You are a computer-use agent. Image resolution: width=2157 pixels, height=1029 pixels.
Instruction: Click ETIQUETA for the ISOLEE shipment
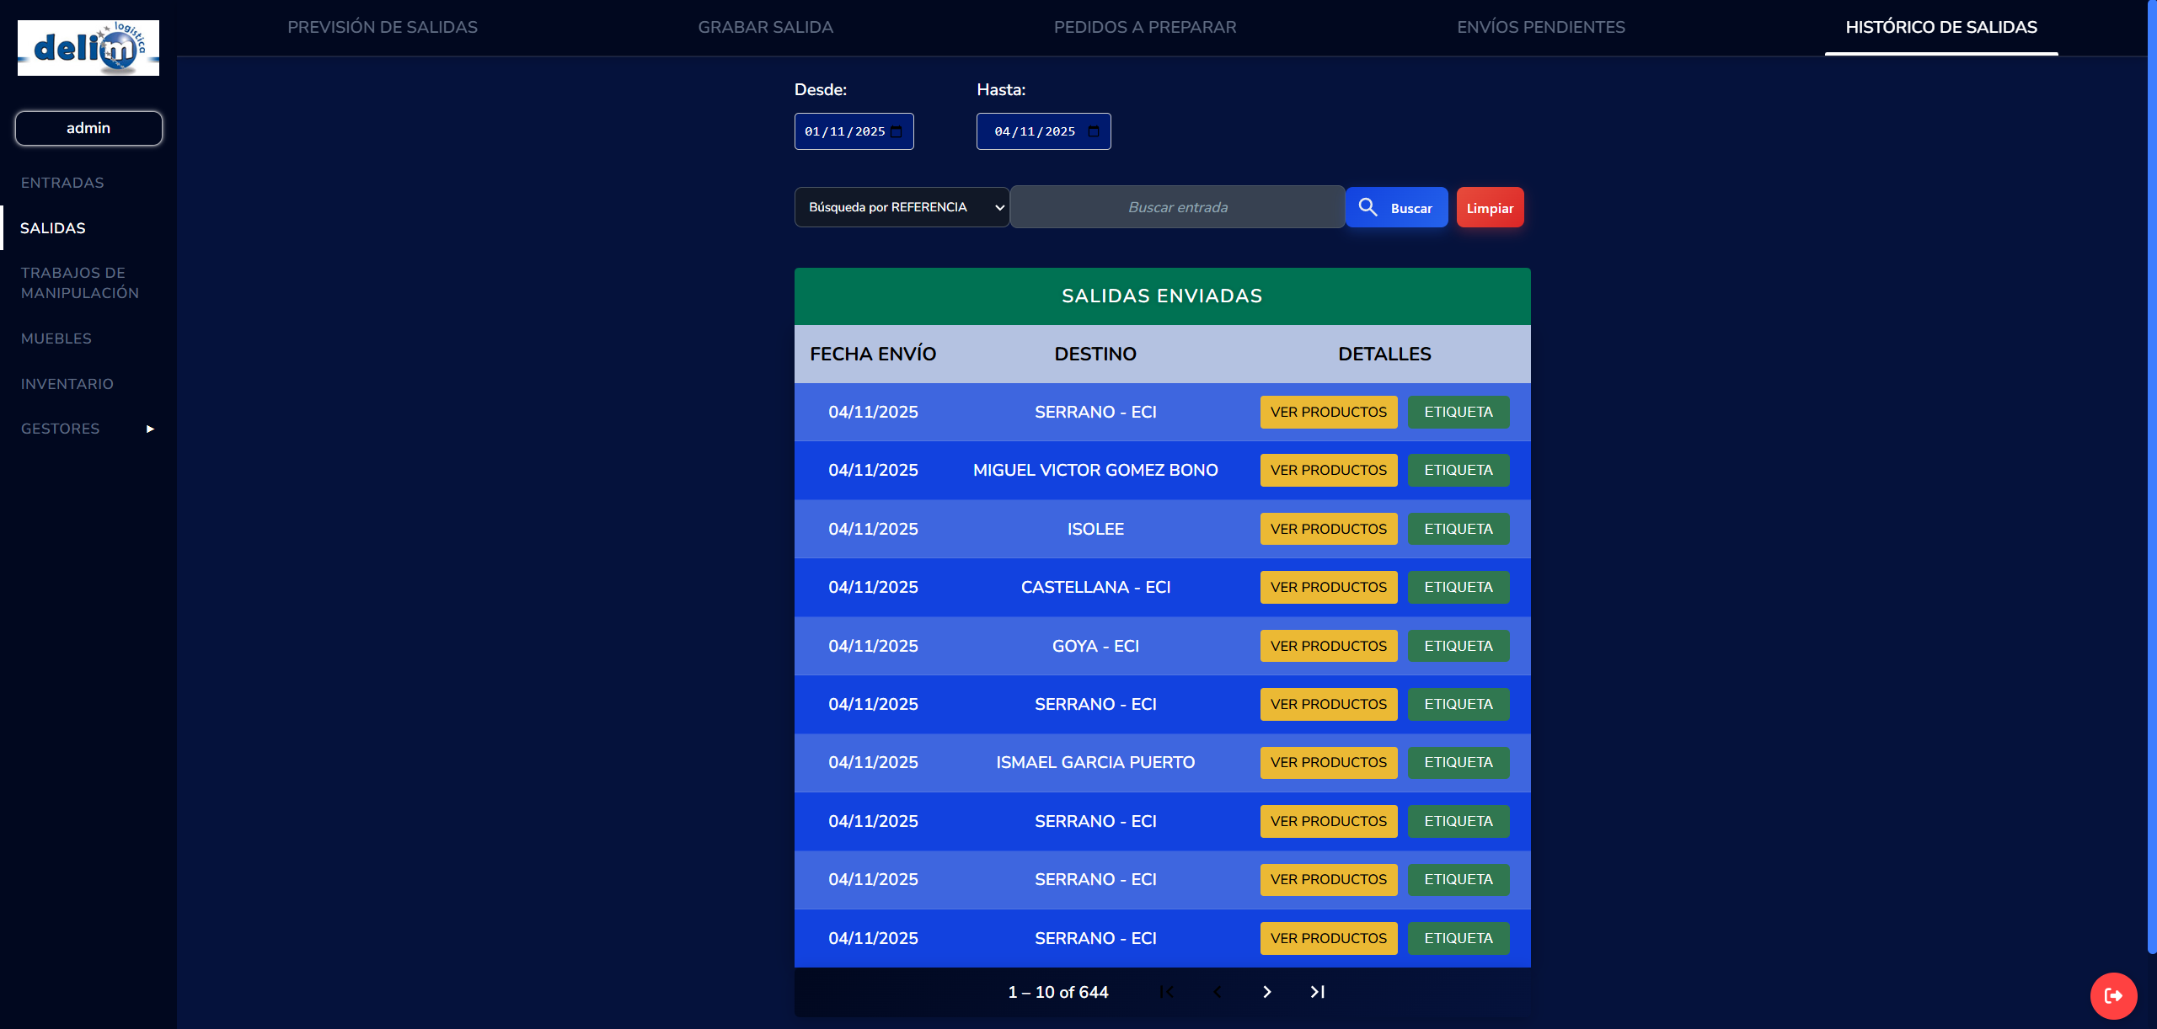(1458, 529)
